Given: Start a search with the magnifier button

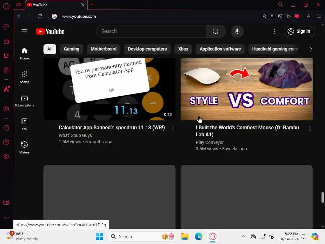Looking at the screenshot, I should click(216, 31).
